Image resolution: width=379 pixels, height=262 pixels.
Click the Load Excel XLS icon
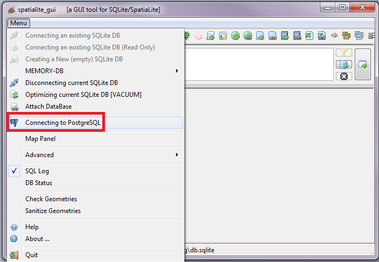(310, 36)
